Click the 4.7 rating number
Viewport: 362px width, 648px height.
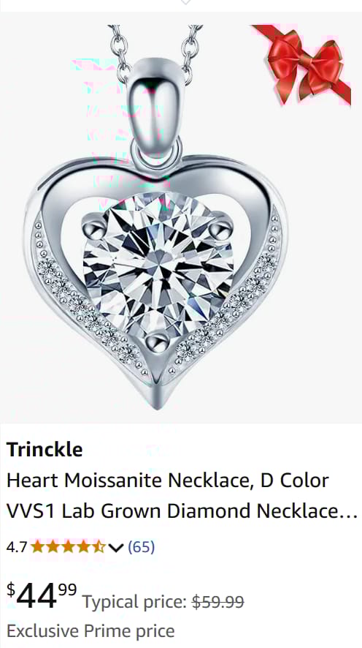(x=17, y=547)
